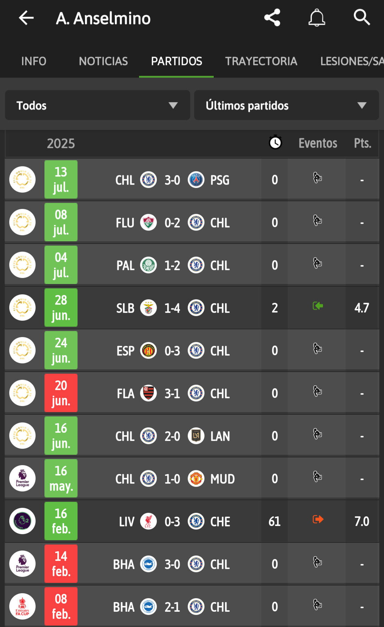Image resolution: width=384 pixels, height=627 pixels.
Task: Click the minutes-played clock icon
Action: point(275,142)
